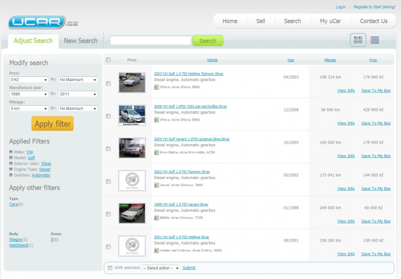Sort results by Vehicle column
The image size is (401, 279).
[213, 60]
